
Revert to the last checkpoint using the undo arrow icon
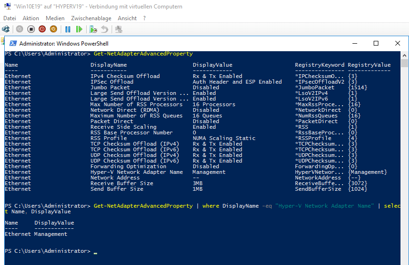[104, 29]
